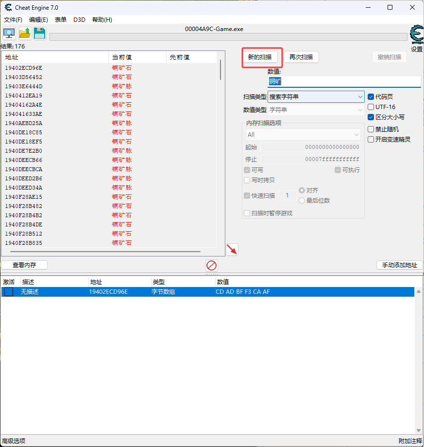The image size is (424, 447).
Task: Click the 撤销扫描 button
Action: pyautogui.click(x=390, y=57)
